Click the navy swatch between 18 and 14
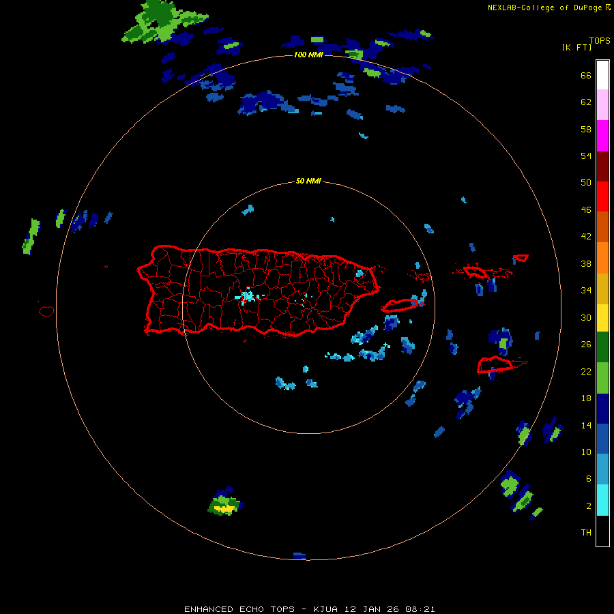 coord(602,409)
